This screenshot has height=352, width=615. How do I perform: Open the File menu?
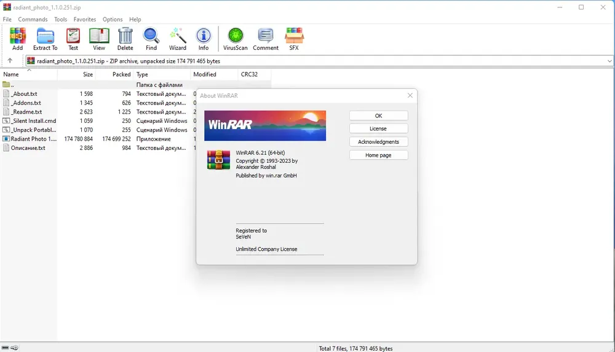pyautogui.click(x=7, y=19)
